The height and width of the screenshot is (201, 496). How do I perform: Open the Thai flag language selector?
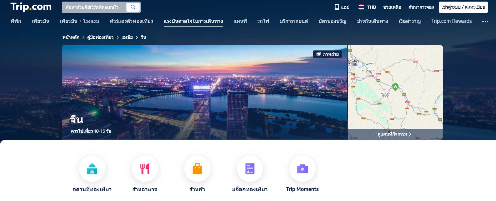(x=361, y=7)
